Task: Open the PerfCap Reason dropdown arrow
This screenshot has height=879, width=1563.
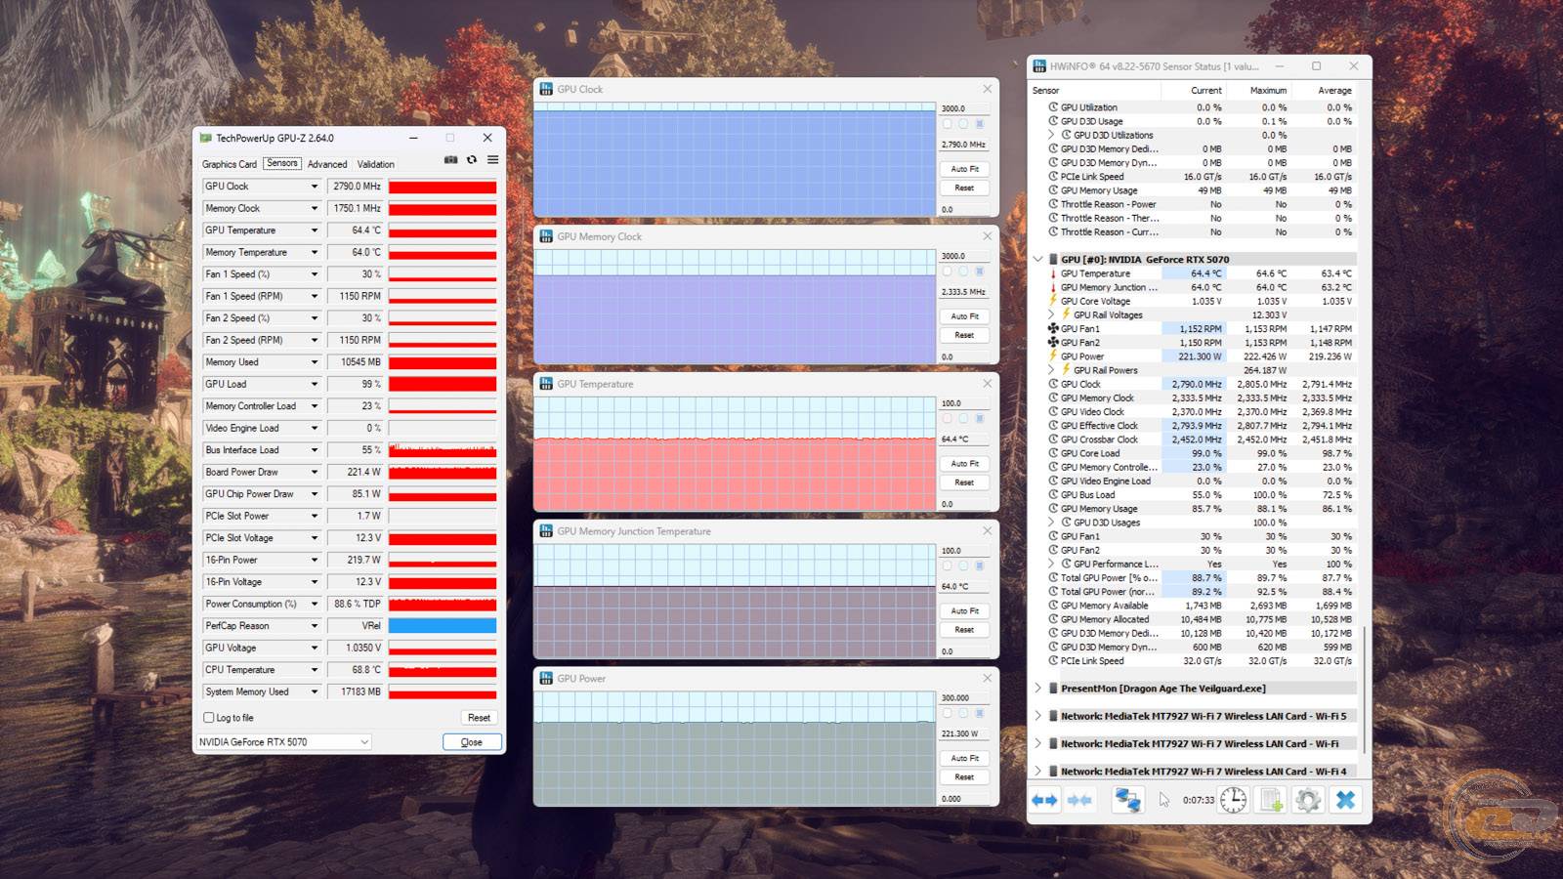Action: (x=315, y=626)
